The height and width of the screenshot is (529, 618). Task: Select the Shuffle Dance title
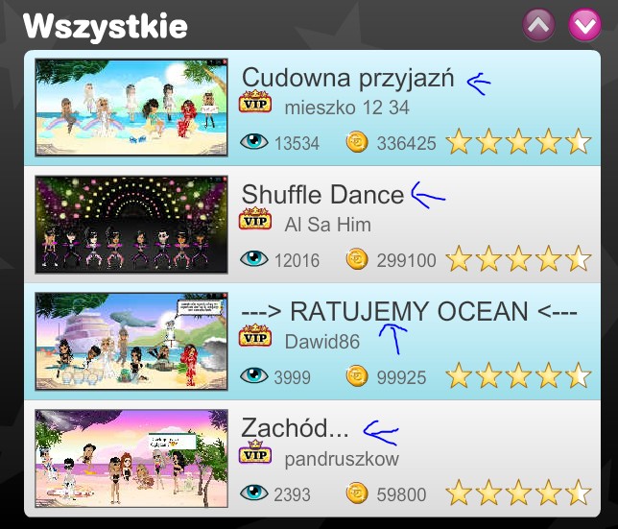tap(322, 194)
